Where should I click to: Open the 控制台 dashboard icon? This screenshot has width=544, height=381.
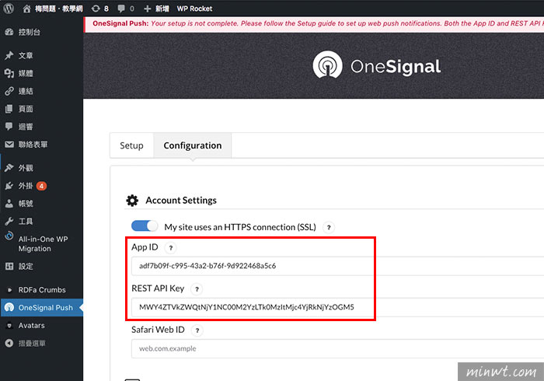[9, 32]
